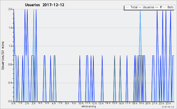
Task: Click the '4 h' x-axis label
Action: 40,103
